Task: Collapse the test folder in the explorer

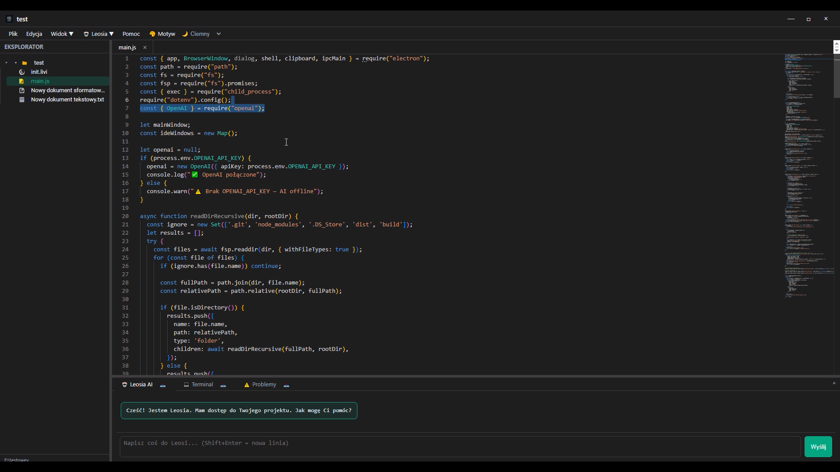Action: [7, 62]
